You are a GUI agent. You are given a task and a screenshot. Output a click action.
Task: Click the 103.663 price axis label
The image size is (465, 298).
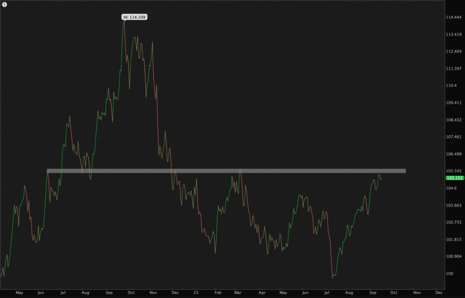pos(454,205)
